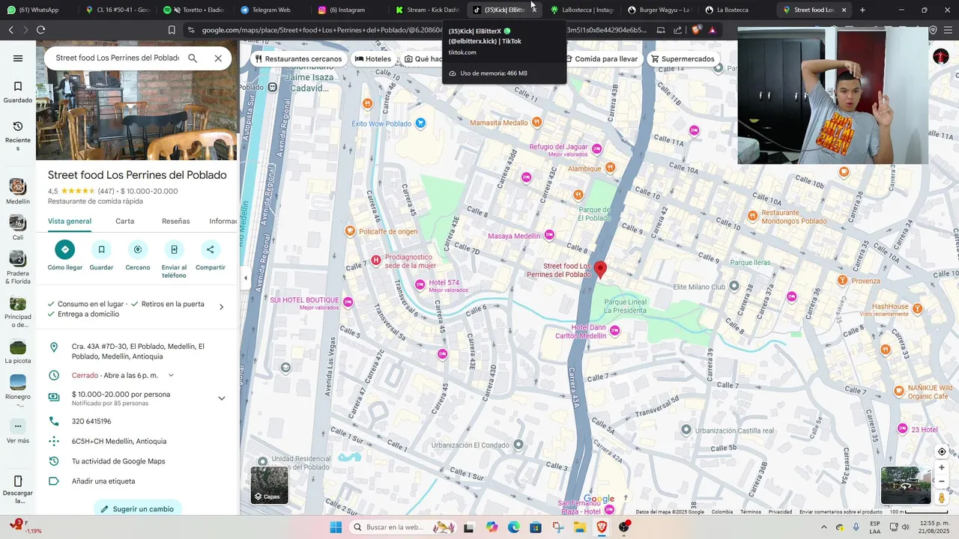
Task: Click browser reload button
Action: coord(40,30)
